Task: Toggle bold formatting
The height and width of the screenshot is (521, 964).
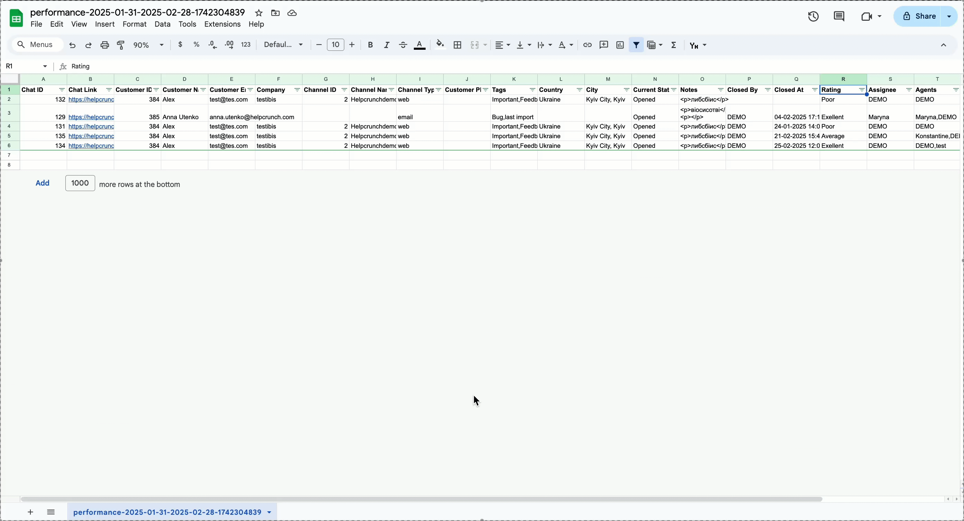Action: 370,45
